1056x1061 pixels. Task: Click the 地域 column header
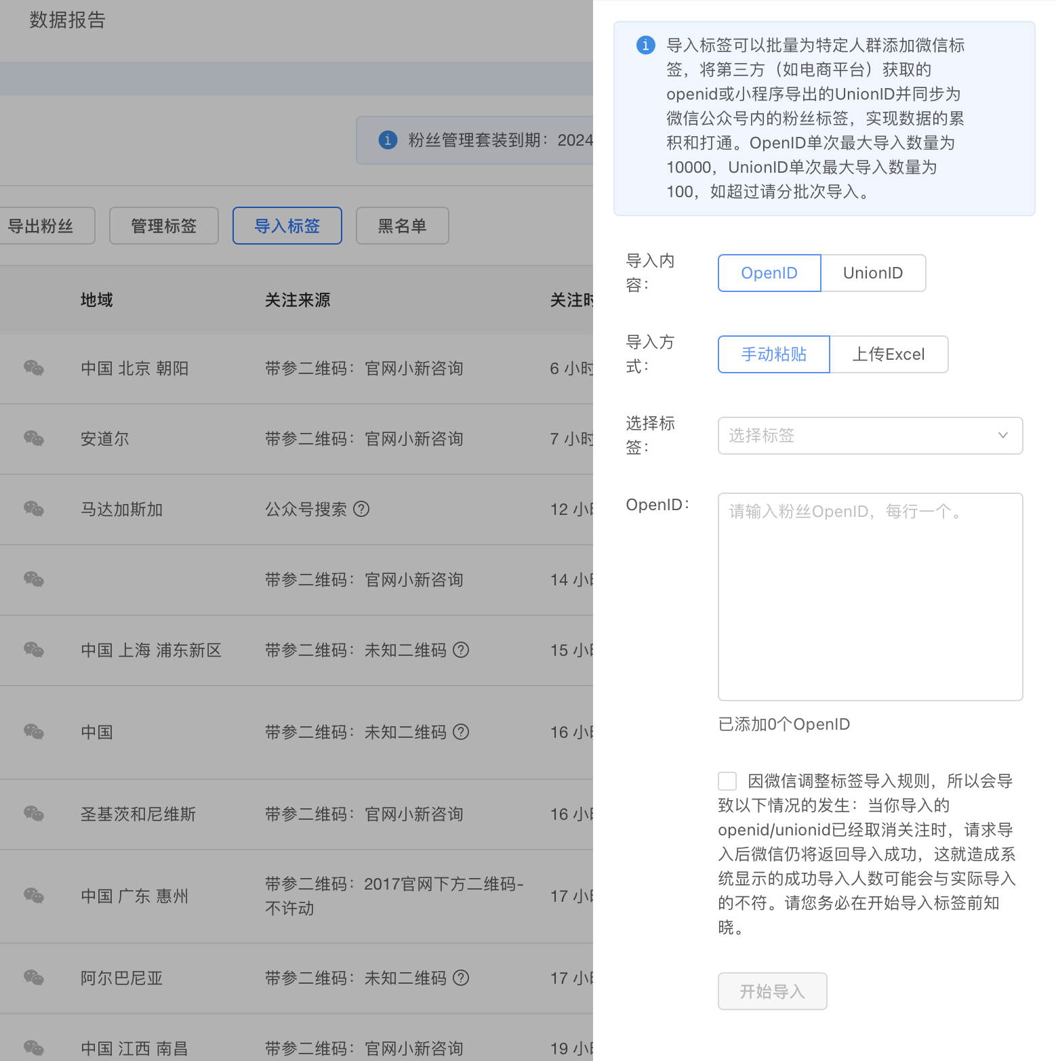coord(97,300)
